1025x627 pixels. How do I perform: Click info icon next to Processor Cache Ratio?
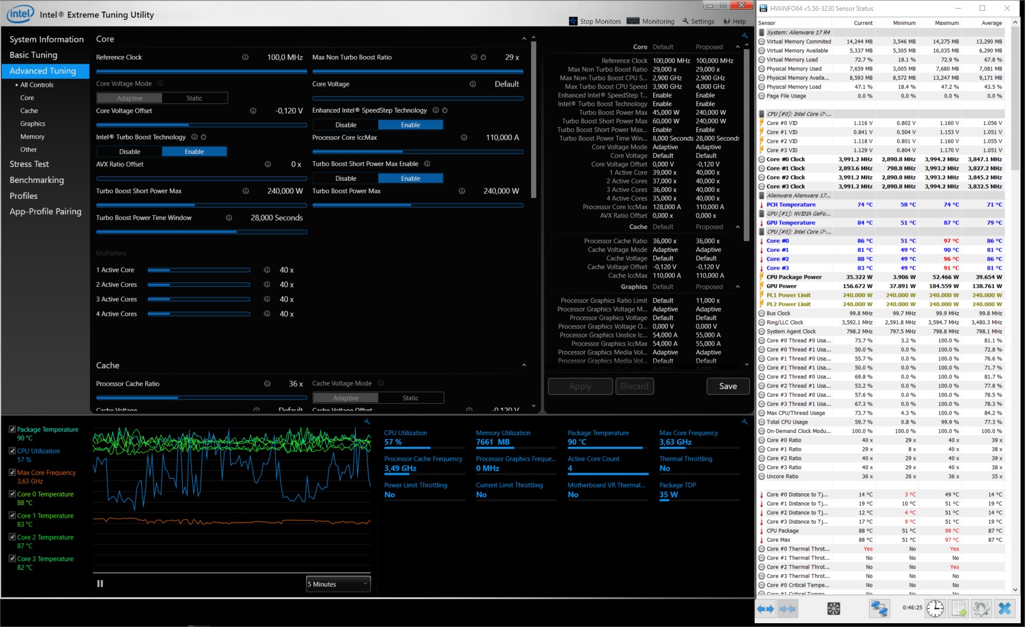point(267,383)
